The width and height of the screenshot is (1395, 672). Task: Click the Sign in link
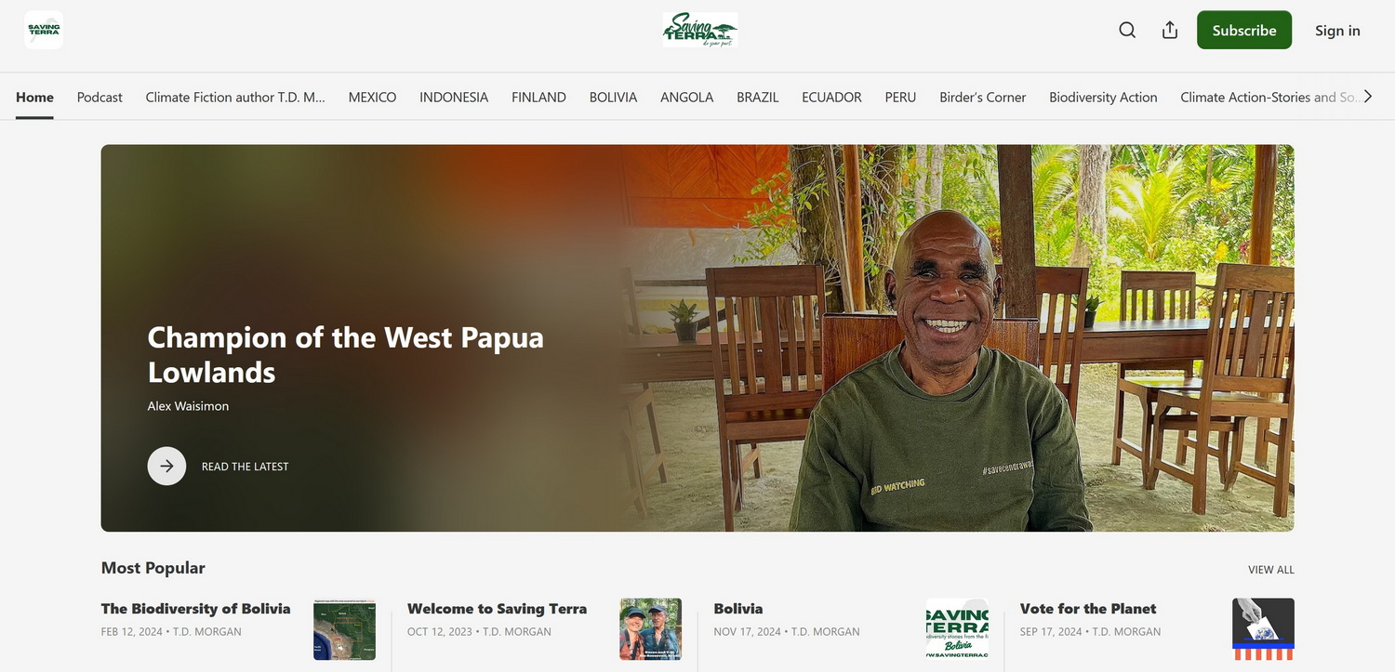pos(1337,31)
